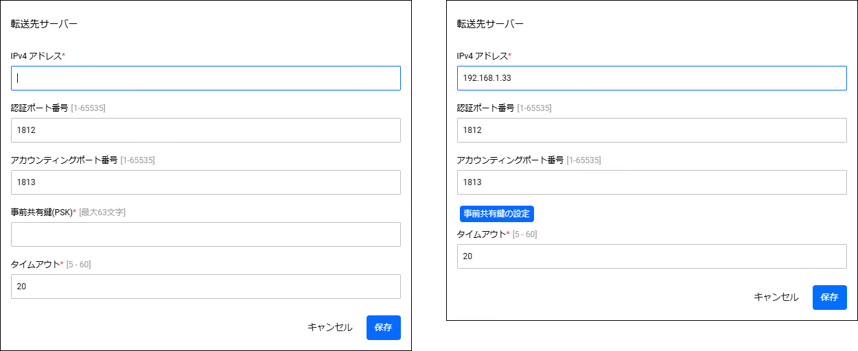Focus アカウンティングポート番号 field 1813 in left dialog
Screen dimensions: 858x351
click(206, 182)
